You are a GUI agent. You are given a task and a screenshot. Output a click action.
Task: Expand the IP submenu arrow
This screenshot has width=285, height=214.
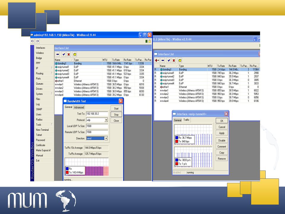click(x=52, y=68)
